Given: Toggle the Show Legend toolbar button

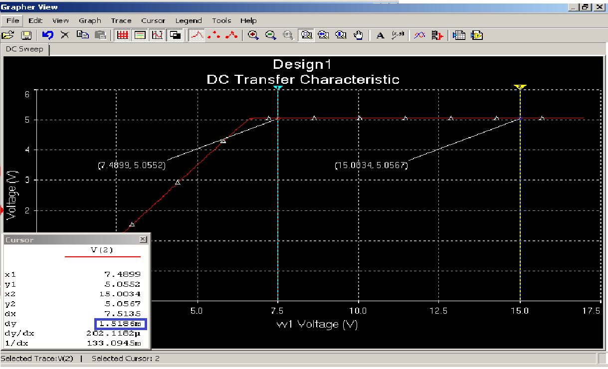Looking at the screenshot, I should [x=140, y=35].
